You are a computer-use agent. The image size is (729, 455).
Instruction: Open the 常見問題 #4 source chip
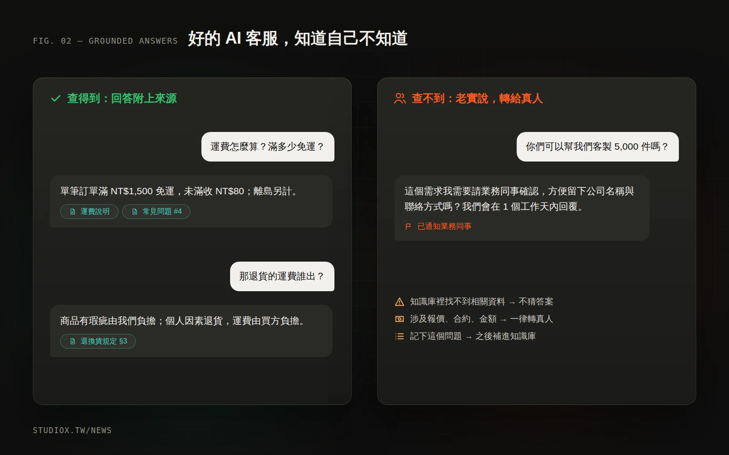pyautogui.click(x=156, y=212)
